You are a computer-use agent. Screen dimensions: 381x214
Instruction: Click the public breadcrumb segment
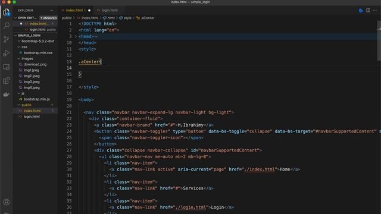pyautogui.click(x=67, y=18)
